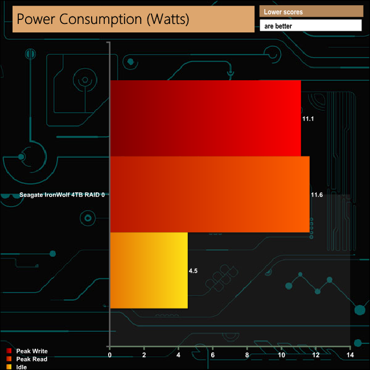Select the Peak Read bar
The height and width of the screenshot is (370, 370).
tap(210, 194)
